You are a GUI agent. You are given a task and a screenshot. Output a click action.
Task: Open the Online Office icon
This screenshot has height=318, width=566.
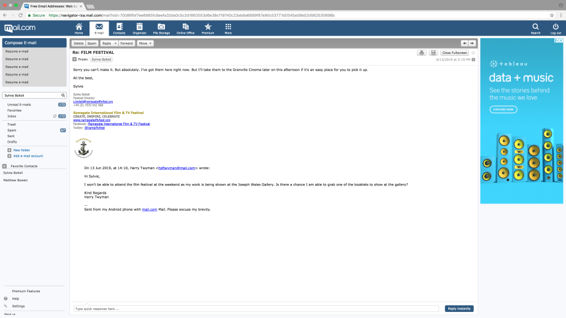(x=186, y=28)
